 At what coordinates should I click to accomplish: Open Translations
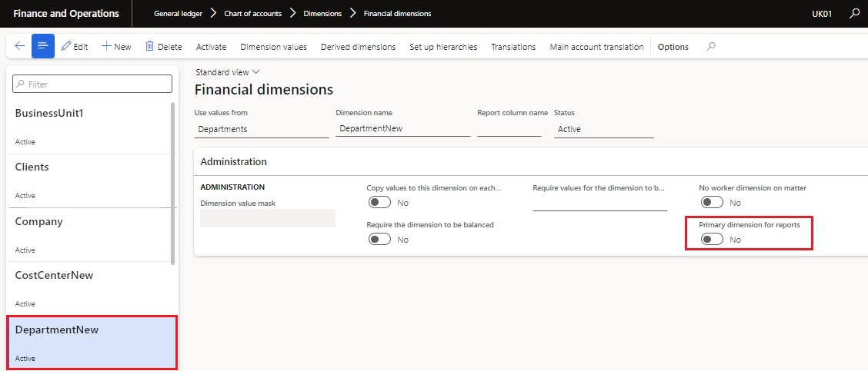tap(513, 47)
